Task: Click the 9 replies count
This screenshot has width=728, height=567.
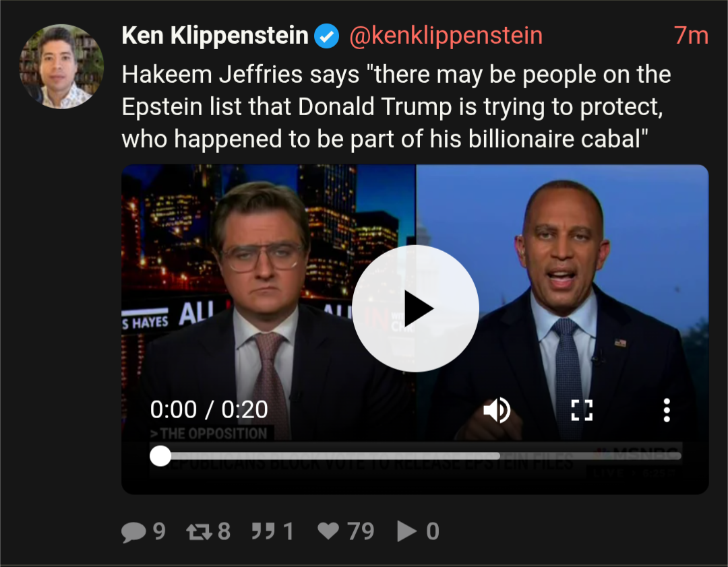Action: pos(159,531)
